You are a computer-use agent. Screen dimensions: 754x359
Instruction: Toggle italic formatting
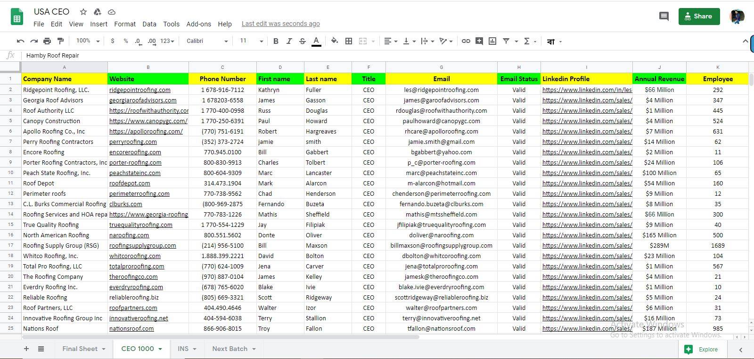[289, 41]
